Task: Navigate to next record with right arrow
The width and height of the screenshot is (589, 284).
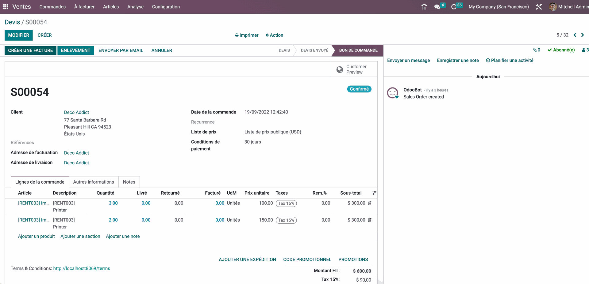Action: coord(583,35)
